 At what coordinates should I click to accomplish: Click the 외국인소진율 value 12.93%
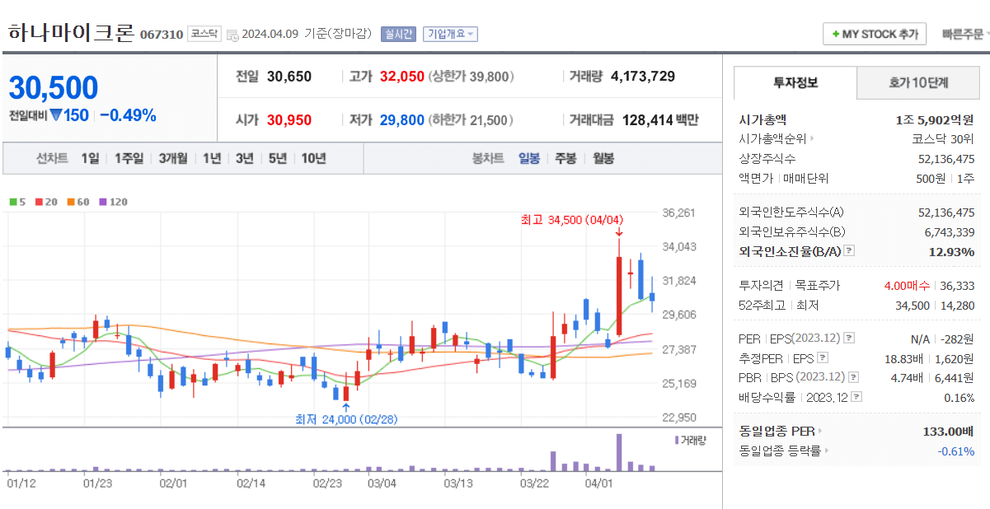[x=951, y=251]
